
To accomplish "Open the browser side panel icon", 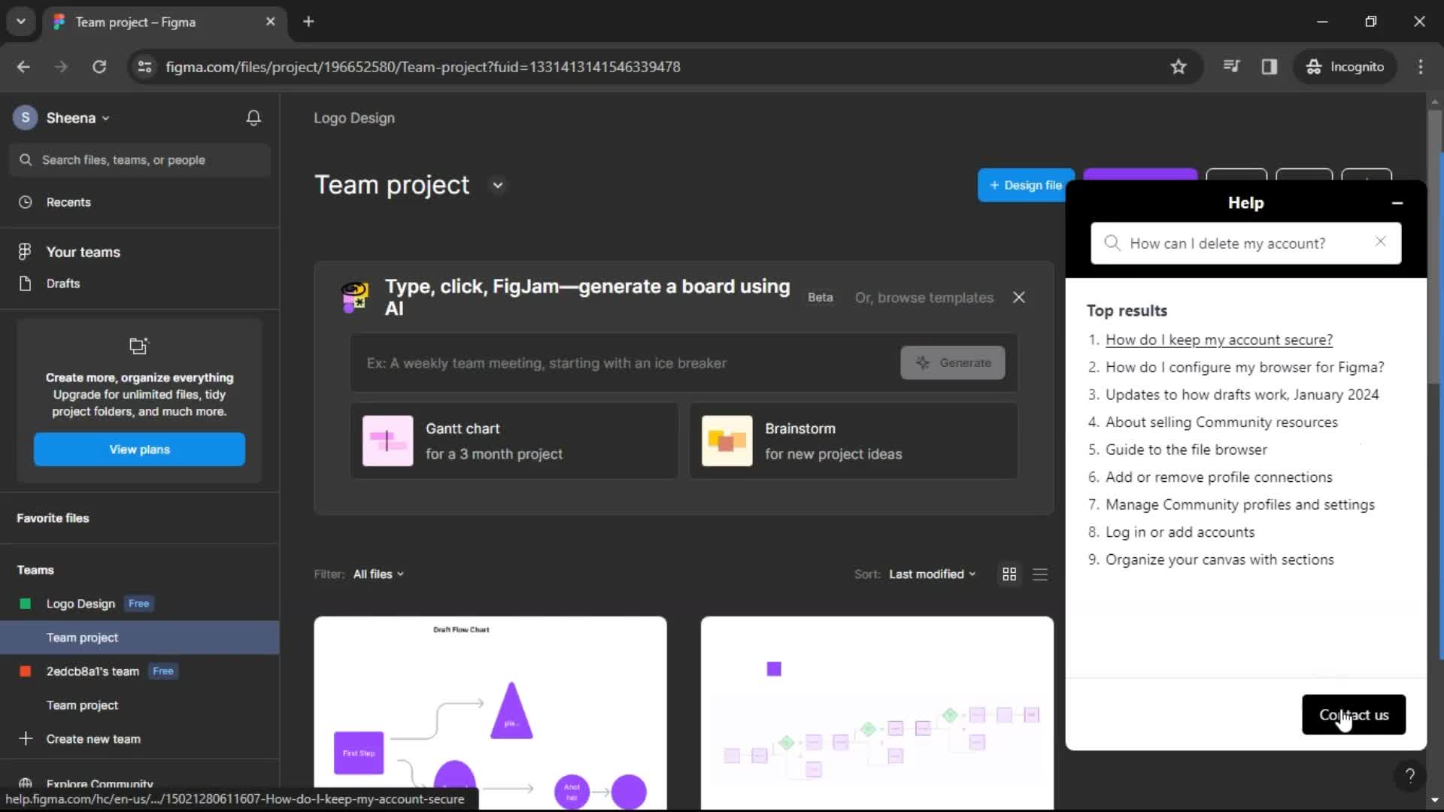I will [1270, 67].
